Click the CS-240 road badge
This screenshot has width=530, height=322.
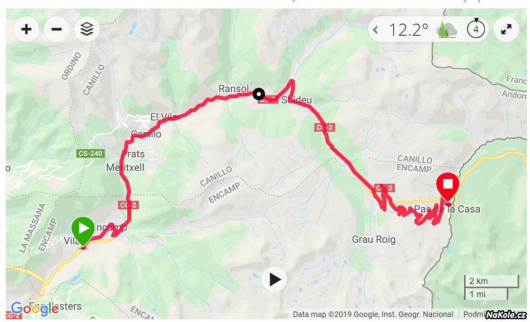point(90,153)
